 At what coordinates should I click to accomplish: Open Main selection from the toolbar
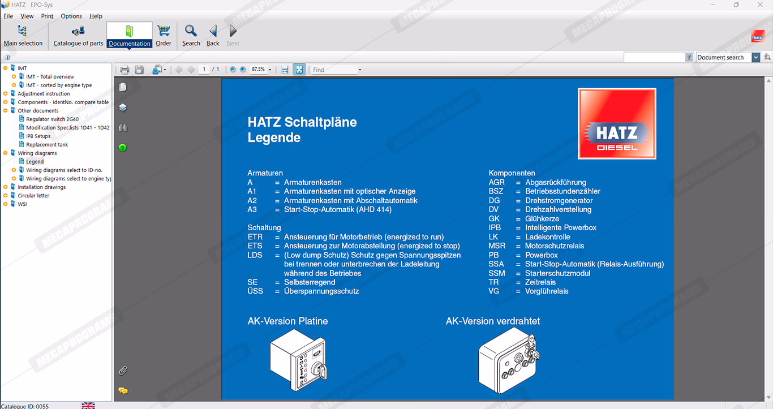23,35
